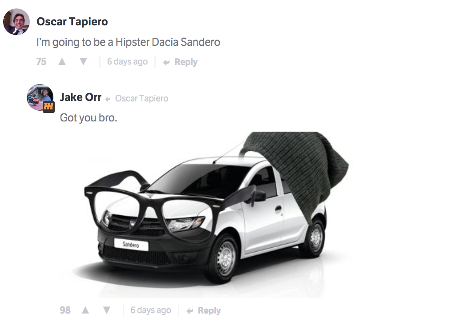Upvote Oscar Tapiero's Hipster Dacia Sandero comment

click(x=62, y=61)
